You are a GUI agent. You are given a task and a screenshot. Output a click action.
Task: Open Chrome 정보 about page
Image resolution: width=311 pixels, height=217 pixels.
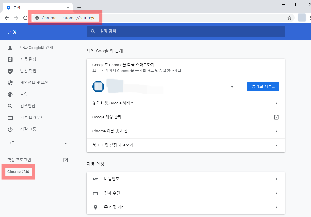click(x=18, y=171)
